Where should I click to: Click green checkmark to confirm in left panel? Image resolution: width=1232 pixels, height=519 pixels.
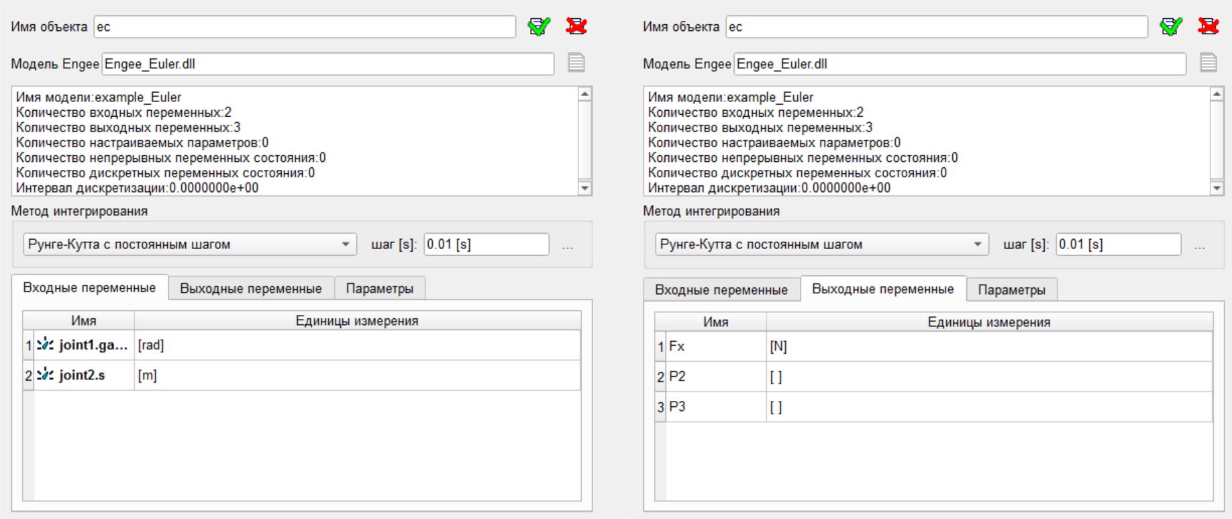click(x=539, y=26)
